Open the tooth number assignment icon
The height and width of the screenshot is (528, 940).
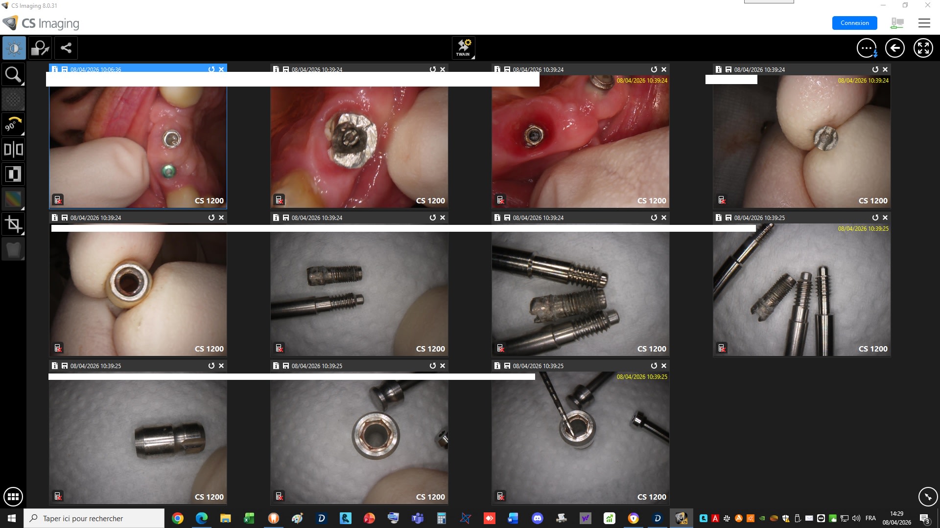tap(13, 249)
